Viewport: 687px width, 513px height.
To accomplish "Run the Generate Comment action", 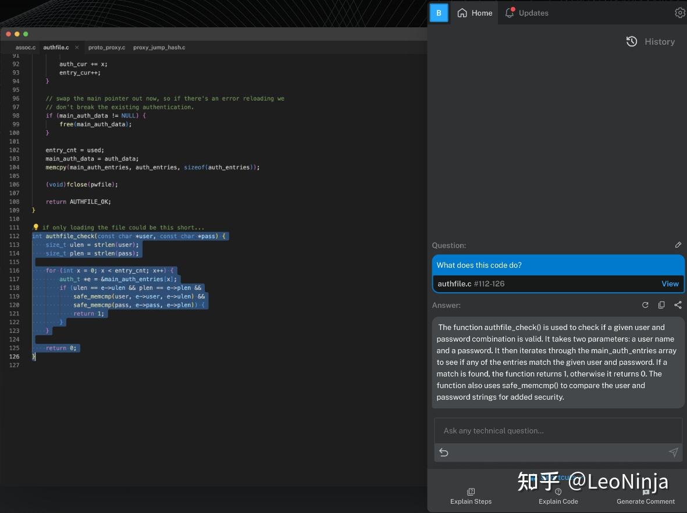I will pyautogui.click(x=645, y=497).
